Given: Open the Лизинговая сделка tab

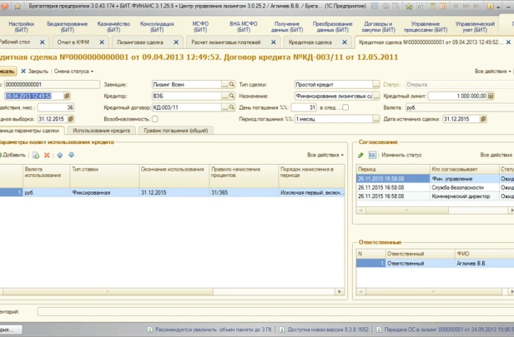Looking at the screenshot, I should (x=140, y=41).
